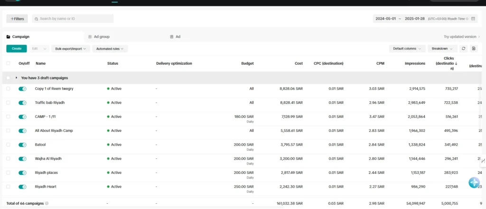Check the select-all checkbox in table header
Screen dimensions: 486x209
tap(8, 63)
